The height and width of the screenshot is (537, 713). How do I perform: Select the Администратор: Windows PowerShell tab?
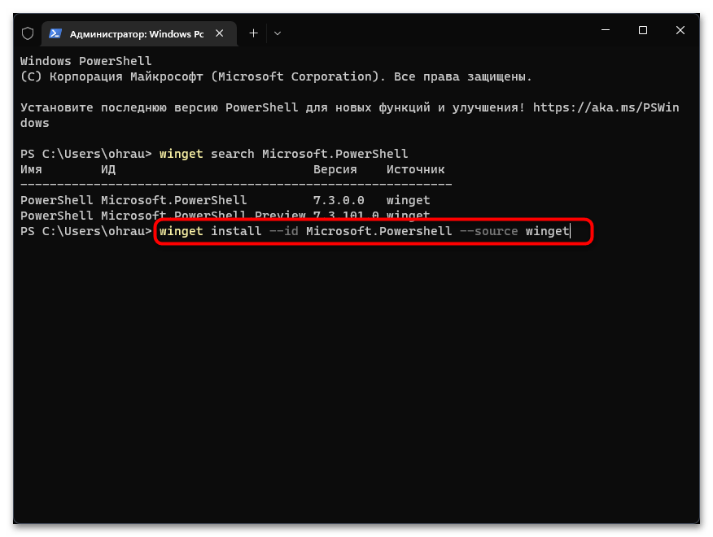pyautogui.click(x=130, y=33)
